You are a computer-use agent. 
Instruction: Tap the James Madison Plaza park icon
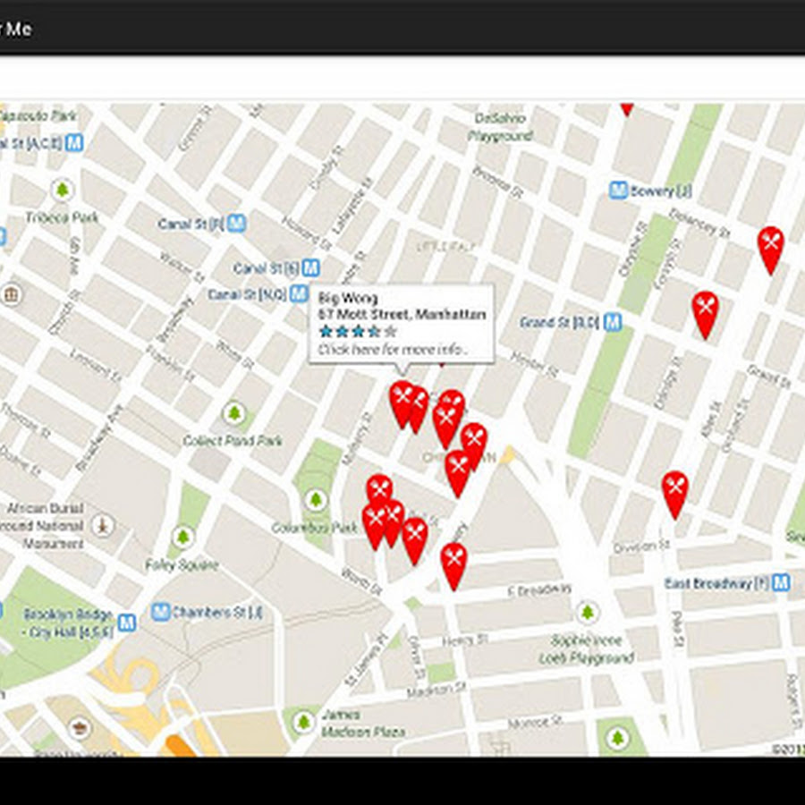click(x=303, y=722)
